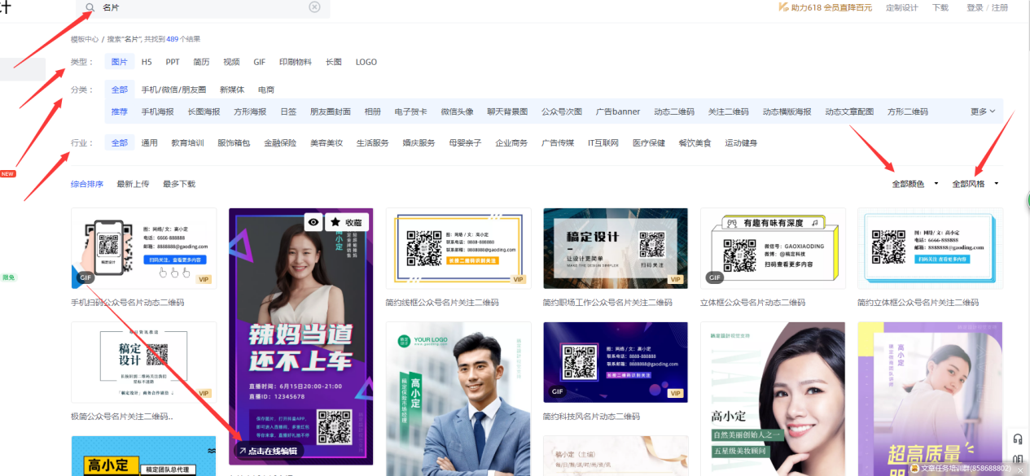Screen dimensions: 1030x476
Task: Choose the 动态文章配图 subcategory
Action: coord(849,111)
